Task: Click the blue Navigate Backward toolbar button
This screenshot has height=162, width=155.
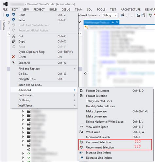Action: 8,15
